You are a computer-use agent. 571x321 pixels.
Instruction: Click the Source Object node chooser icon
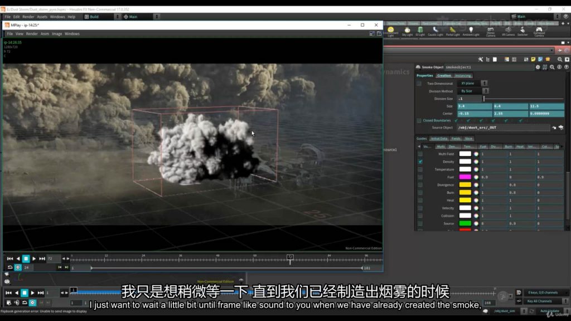(561, 128)
